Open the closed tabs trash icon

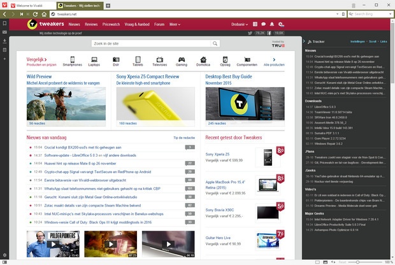[x=354, y=6]
